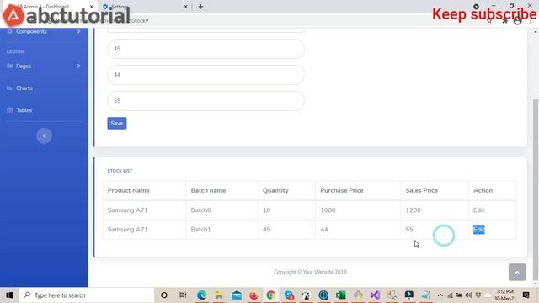Edit the Batch0 stock row
539x303 pixels.
[x=479, y=210]
